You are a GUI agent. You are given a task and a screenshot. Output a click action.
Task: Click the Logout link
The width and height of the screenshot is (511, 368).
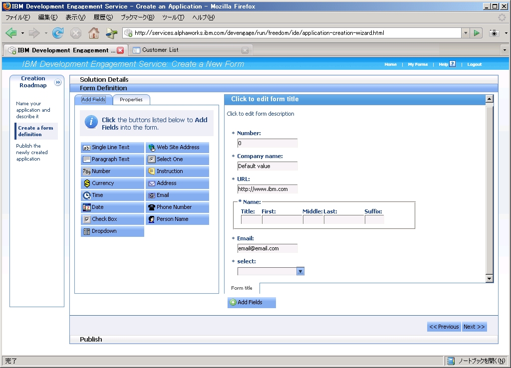pyautogui.click(x=475, y=64)
